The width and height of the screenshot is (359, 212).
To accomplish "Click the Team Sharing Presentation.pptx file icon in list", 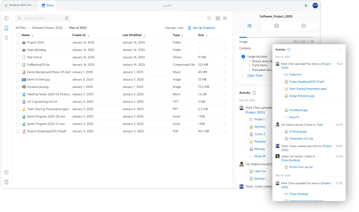I will 24,109.
